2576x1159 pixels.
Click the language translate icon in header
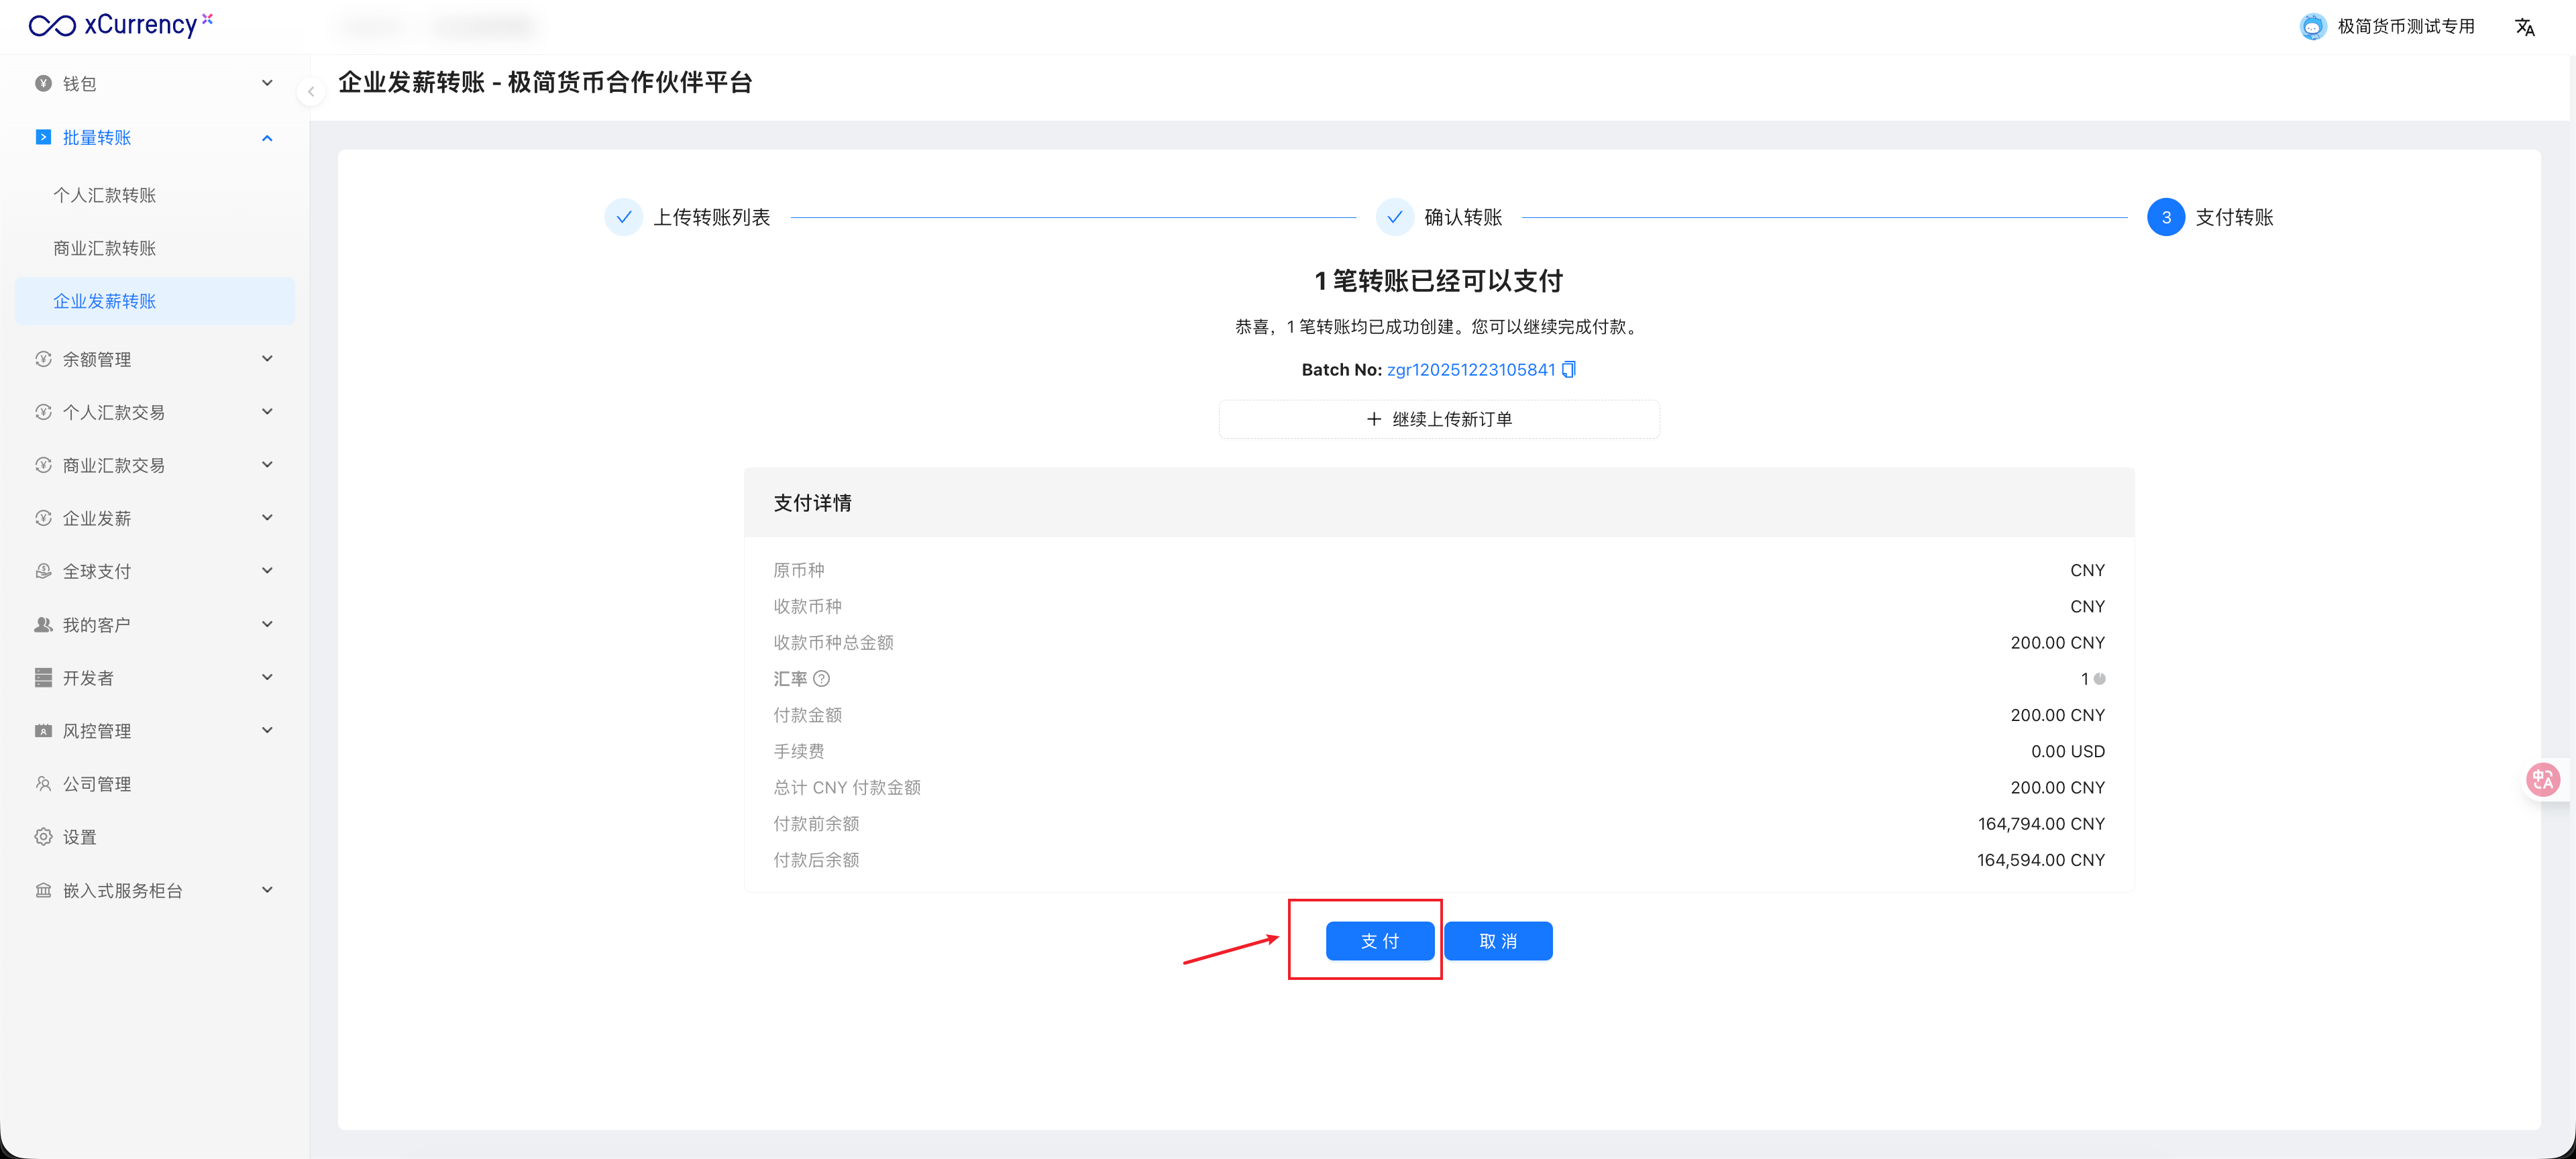[x=2524, y=27]
